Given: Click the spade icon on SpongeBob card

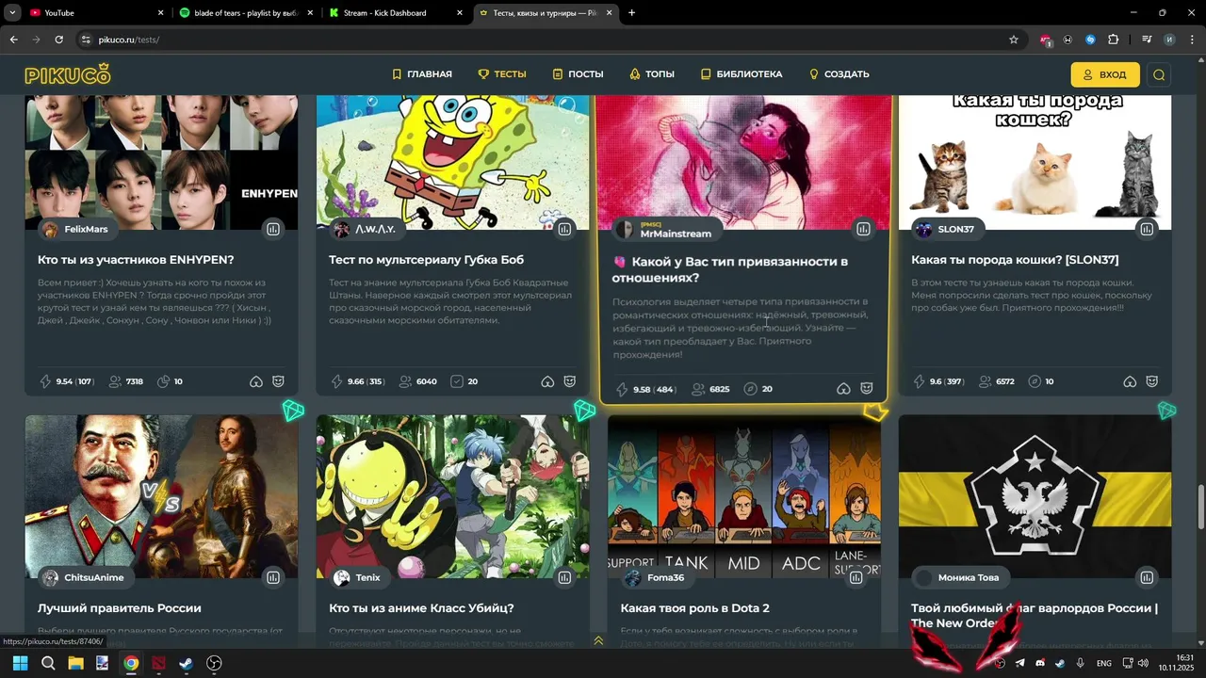Looking at the screenshot, I should (547, 381).
